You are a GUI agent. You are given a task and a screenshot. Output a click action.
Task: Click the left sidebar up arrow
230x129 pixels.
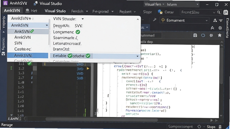(4, 32)
